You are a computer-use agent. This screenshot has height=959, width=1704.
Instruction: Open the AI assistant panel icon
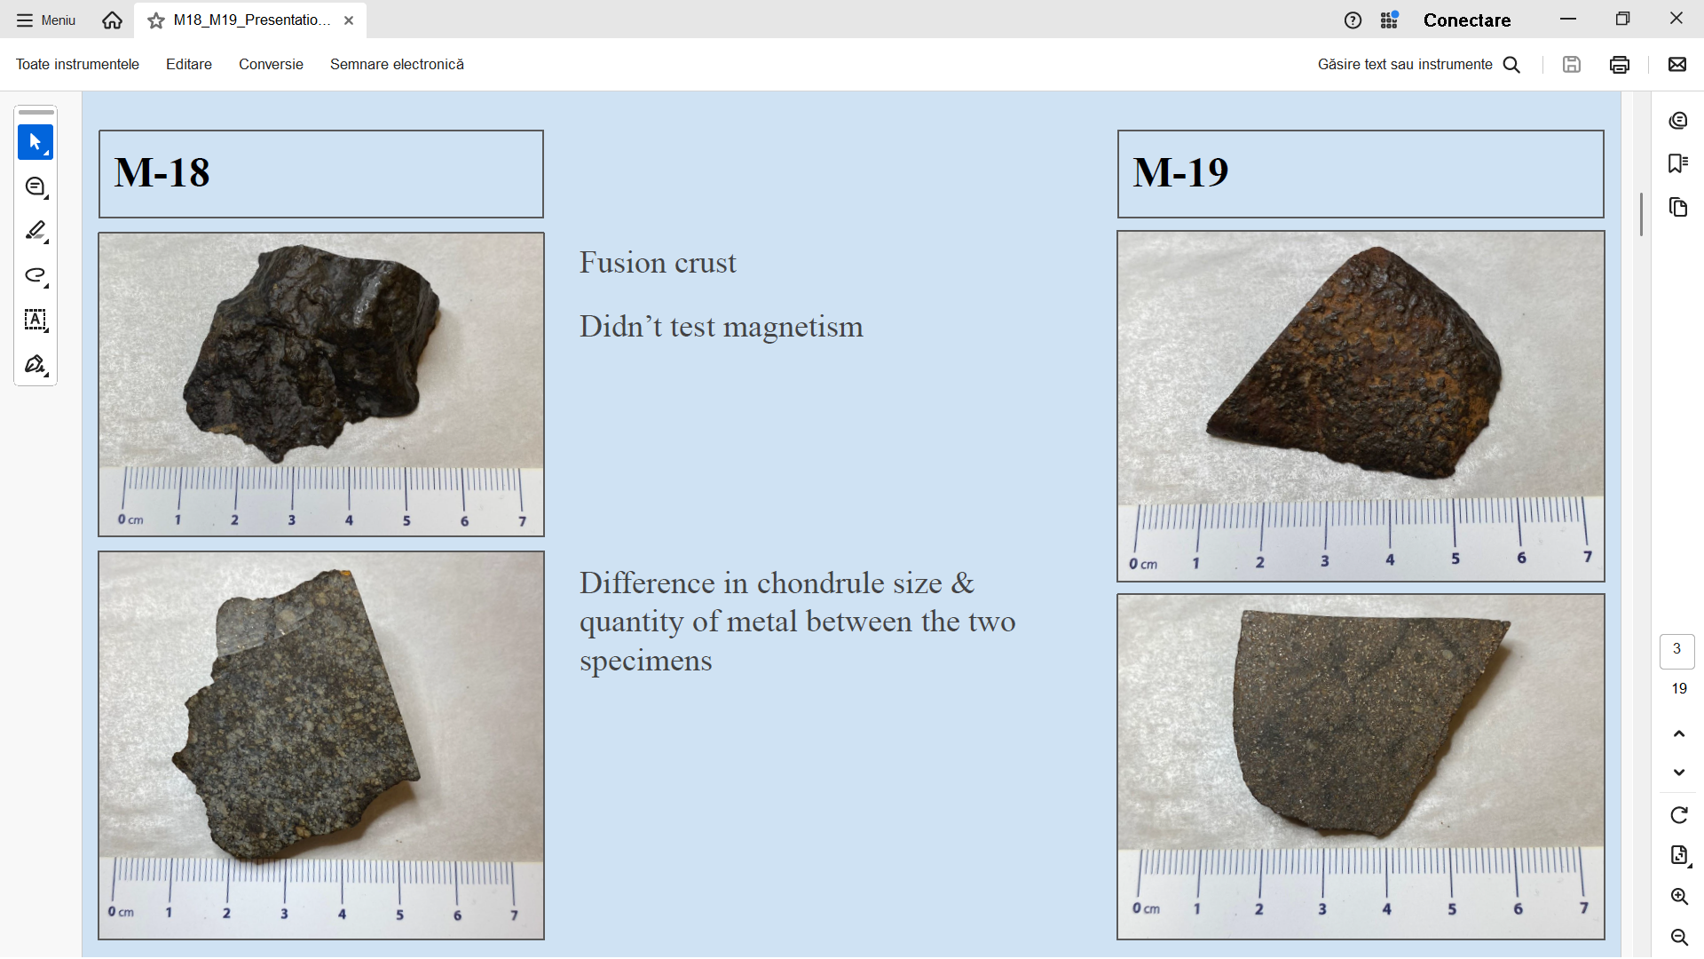[1677, 121]
